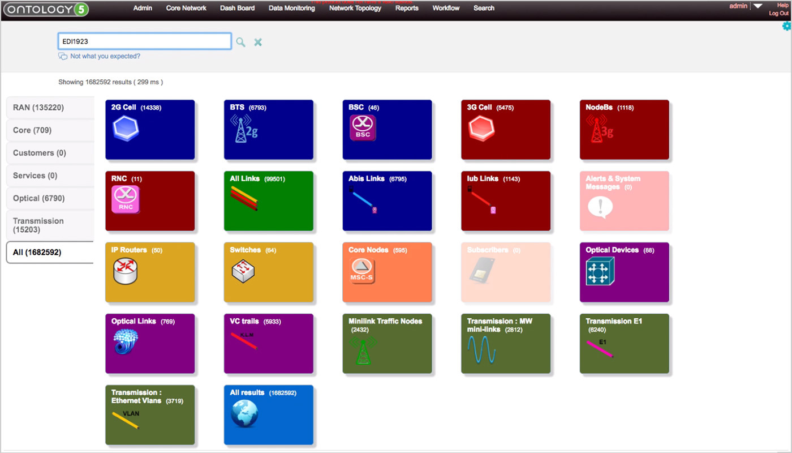The image size is (792, 453).
Task: Click the RNC pink node icon
Action: [126, 199]
